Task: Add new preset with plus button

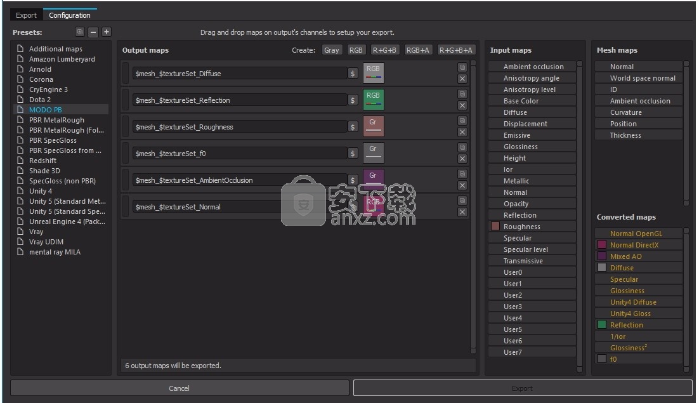Action: (x=107, y=32)
